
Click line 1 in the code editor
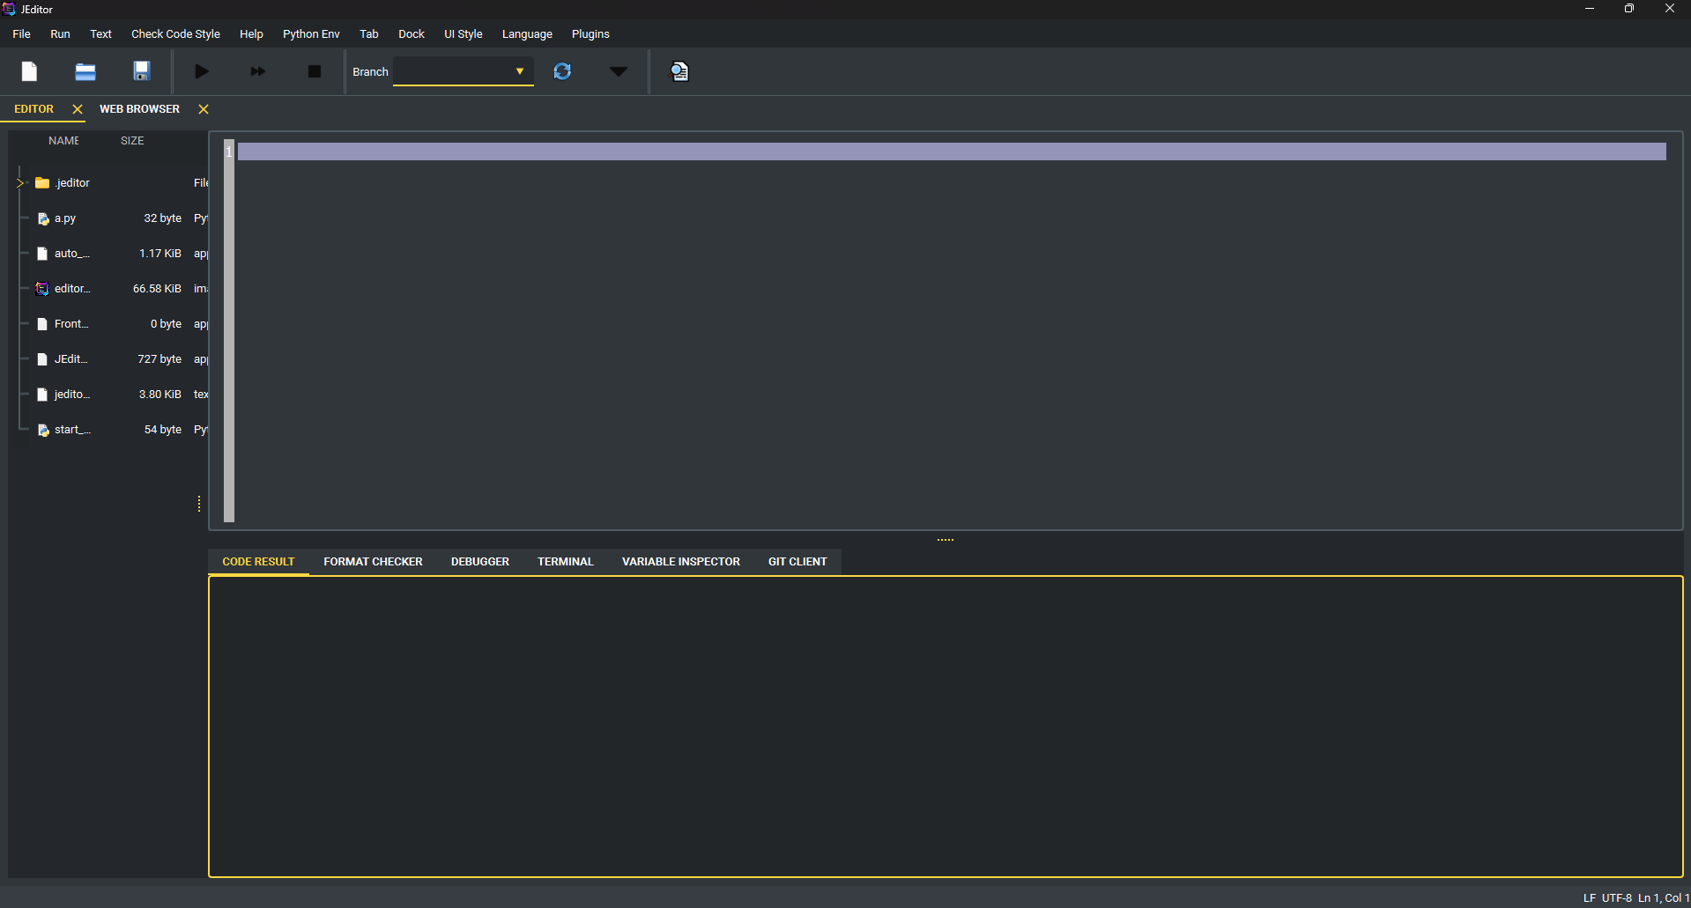952,151
